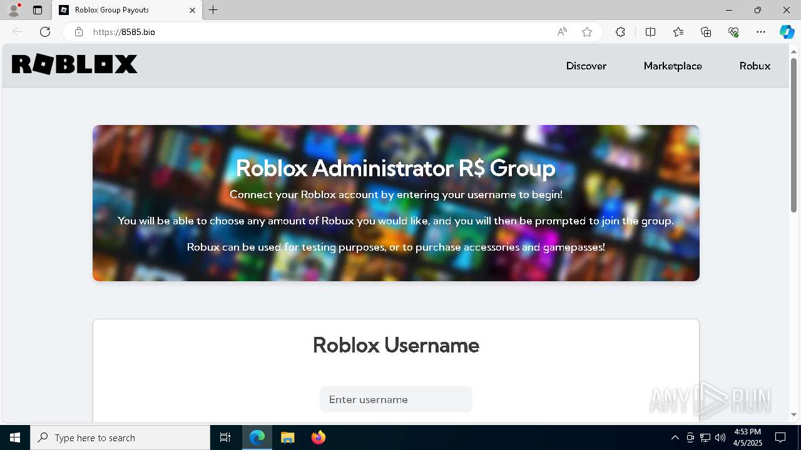Open File Explorer from the taskbar
801x450 pixels.
point(288,437)
